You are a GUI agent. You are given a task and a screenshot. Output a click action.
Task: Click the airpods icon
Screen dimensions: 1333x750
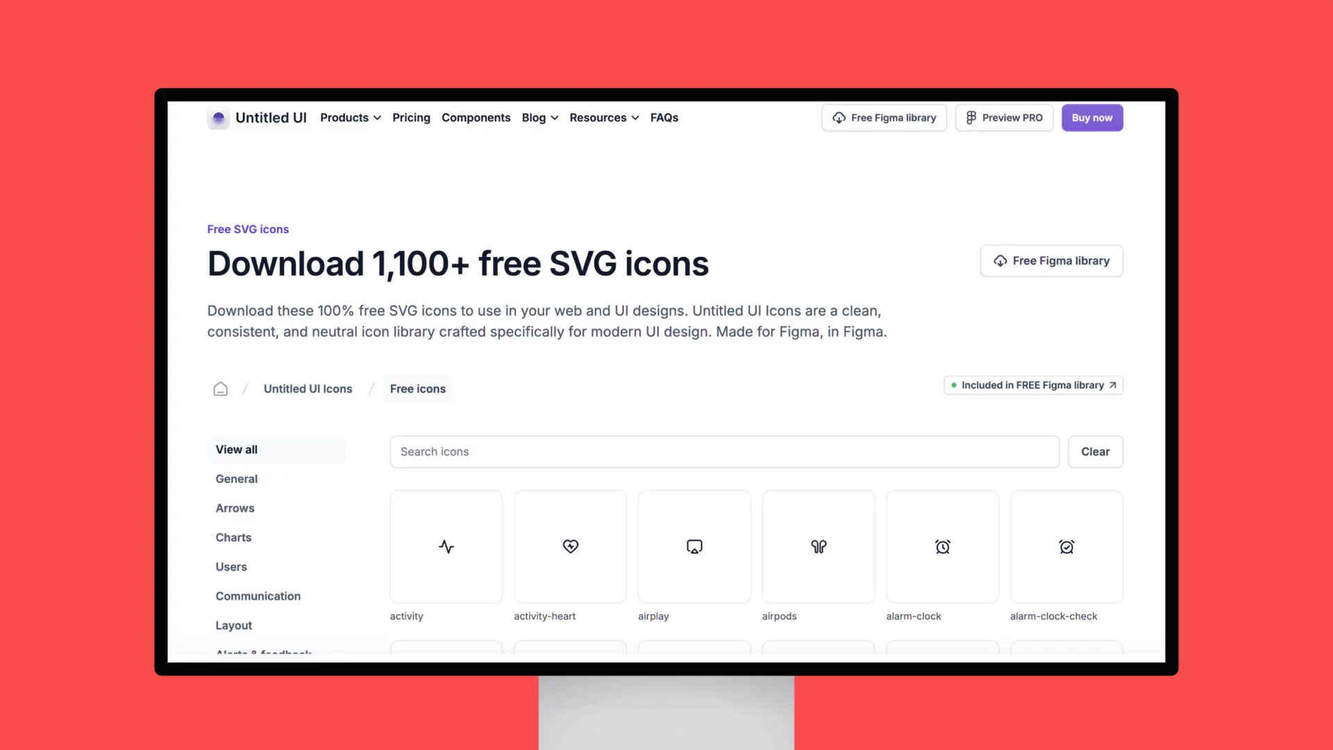[x=818, y=546]
